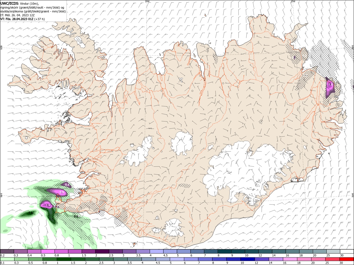Click the '0.6' value label in the hatched area

[x=76, y=216]
